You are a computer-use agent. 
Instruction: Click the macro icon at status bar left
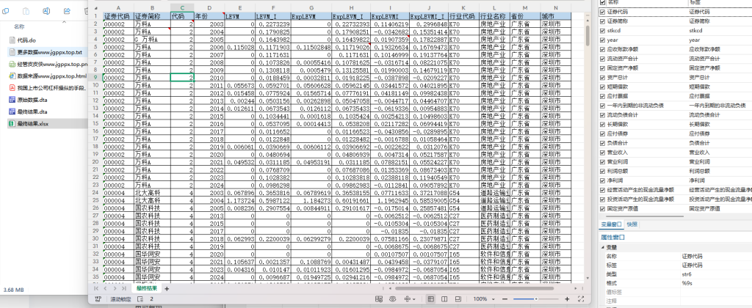(98, 299)
